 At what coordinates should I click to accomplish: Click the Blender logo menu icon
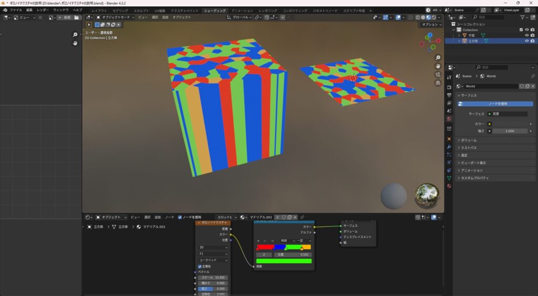(x=5, y=10)
